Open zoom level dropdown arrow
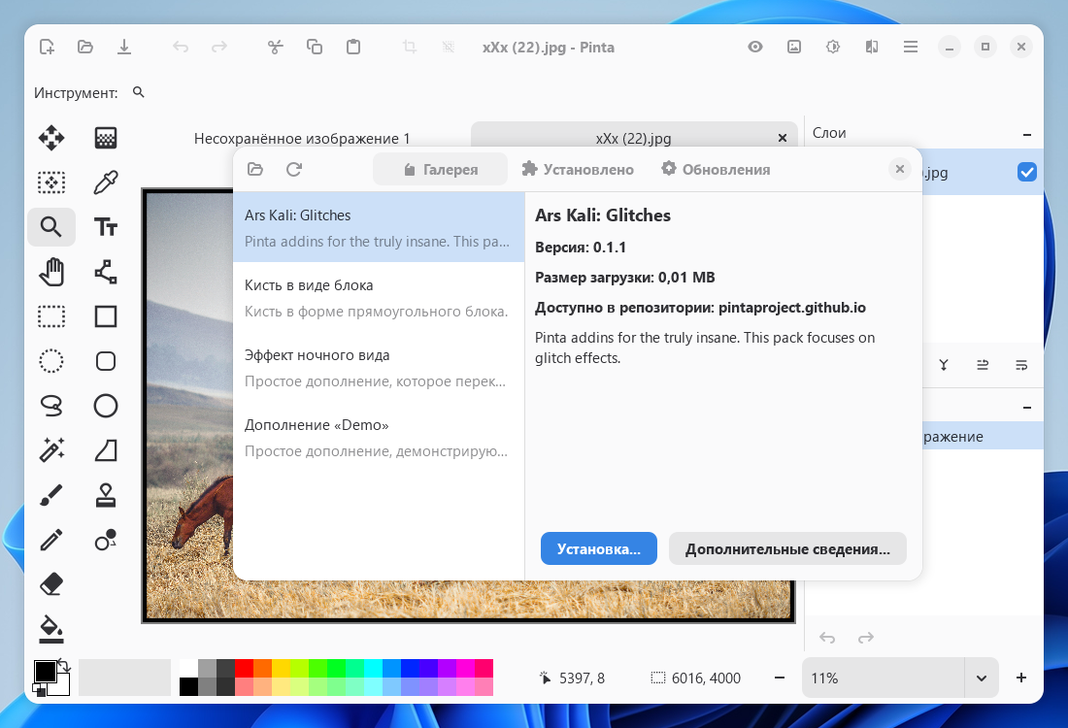This screenshot has width=1068, height=728. 982,678
